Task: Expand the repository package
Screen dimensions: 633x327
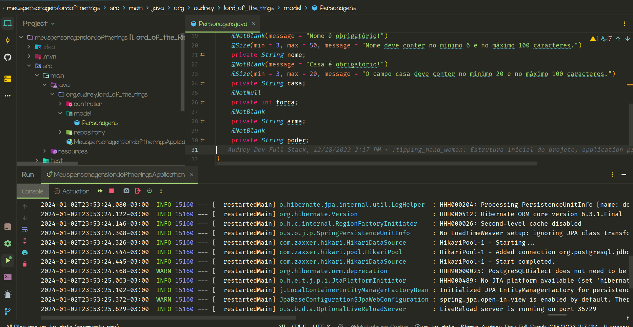Action: click(x=60, y=132)
